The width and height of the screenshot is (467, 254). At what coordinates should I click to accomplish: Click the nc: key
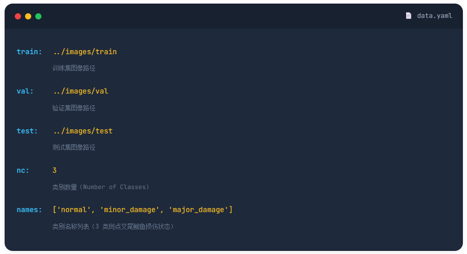23,170
